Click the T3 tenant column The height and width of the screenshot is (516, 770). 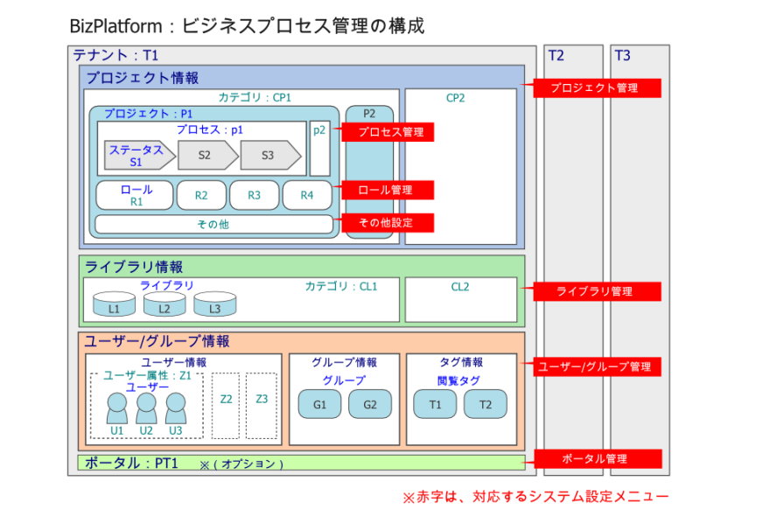pos(640,261)
